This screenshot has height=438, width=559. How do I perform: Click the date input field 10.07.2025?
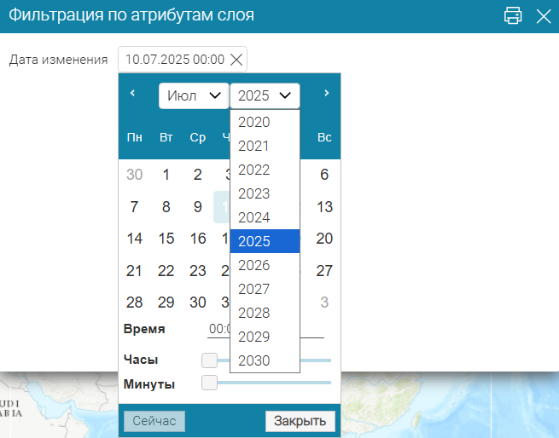[174, 60]
